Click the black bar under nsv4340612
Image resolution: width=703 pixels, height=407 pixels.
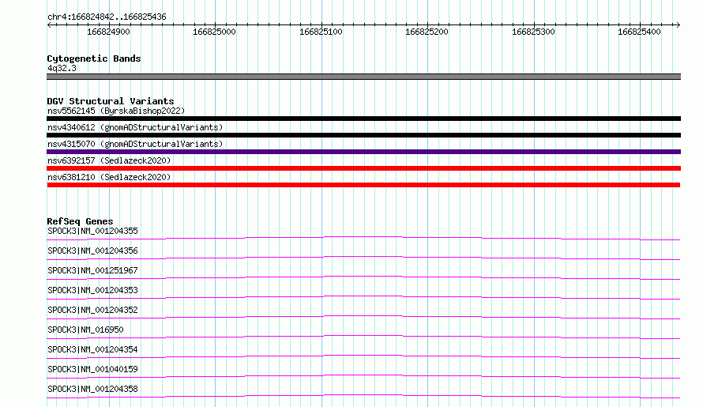[x=363, y=135]
